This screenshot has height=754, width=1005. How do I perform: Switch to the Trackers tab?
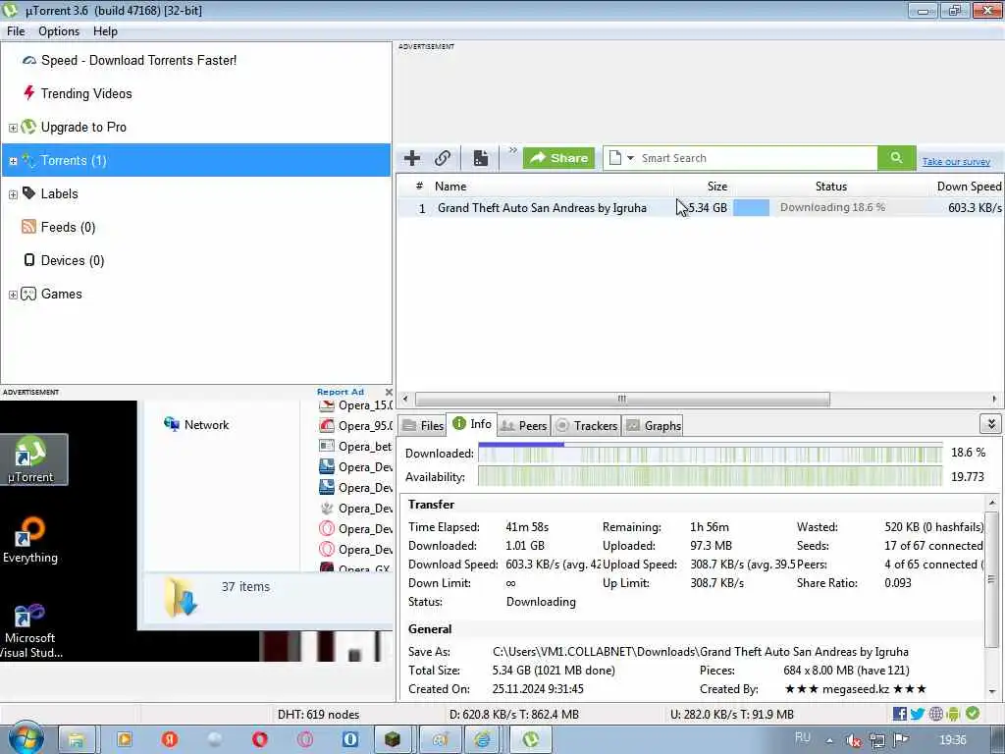587,426
